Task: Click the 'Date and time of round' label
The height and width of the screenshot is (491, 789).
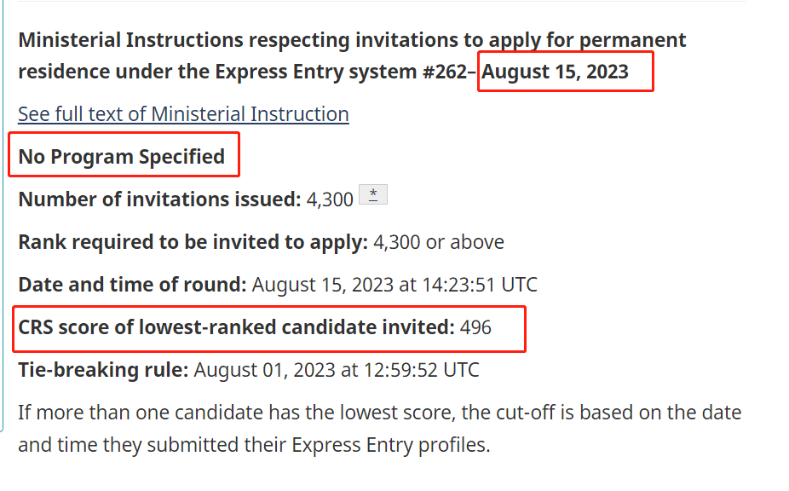Action: pyautogui.click(x=132, y=285)
